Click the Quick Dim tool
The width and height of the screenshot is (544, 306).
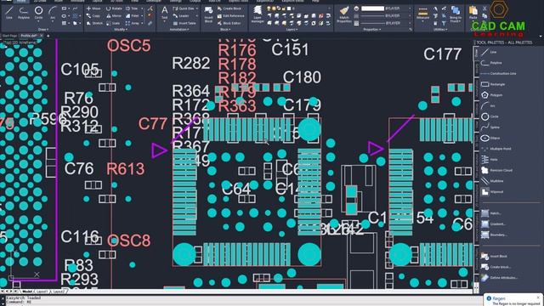184,8
